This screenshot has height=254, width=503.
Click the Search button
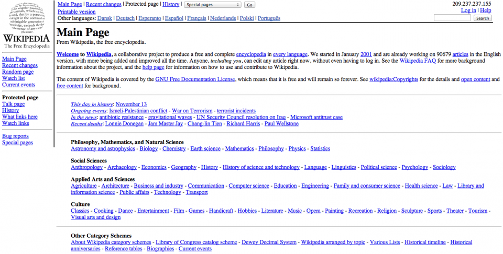tap(483, 18)
